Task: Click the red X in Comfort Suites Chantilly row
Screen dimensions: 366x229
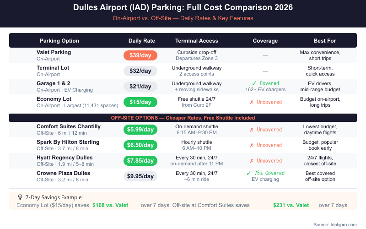Action: tap(251, 130)
